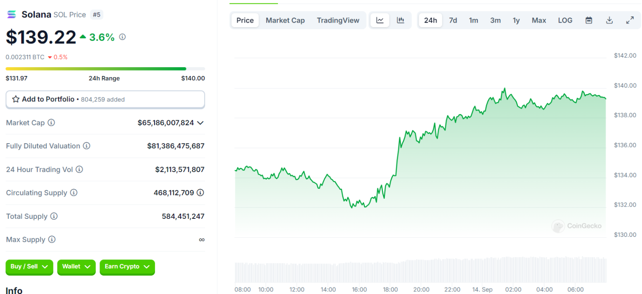642x294 pixels.
Task: Expand chart to fullscreen
Action: click(630, 20)
